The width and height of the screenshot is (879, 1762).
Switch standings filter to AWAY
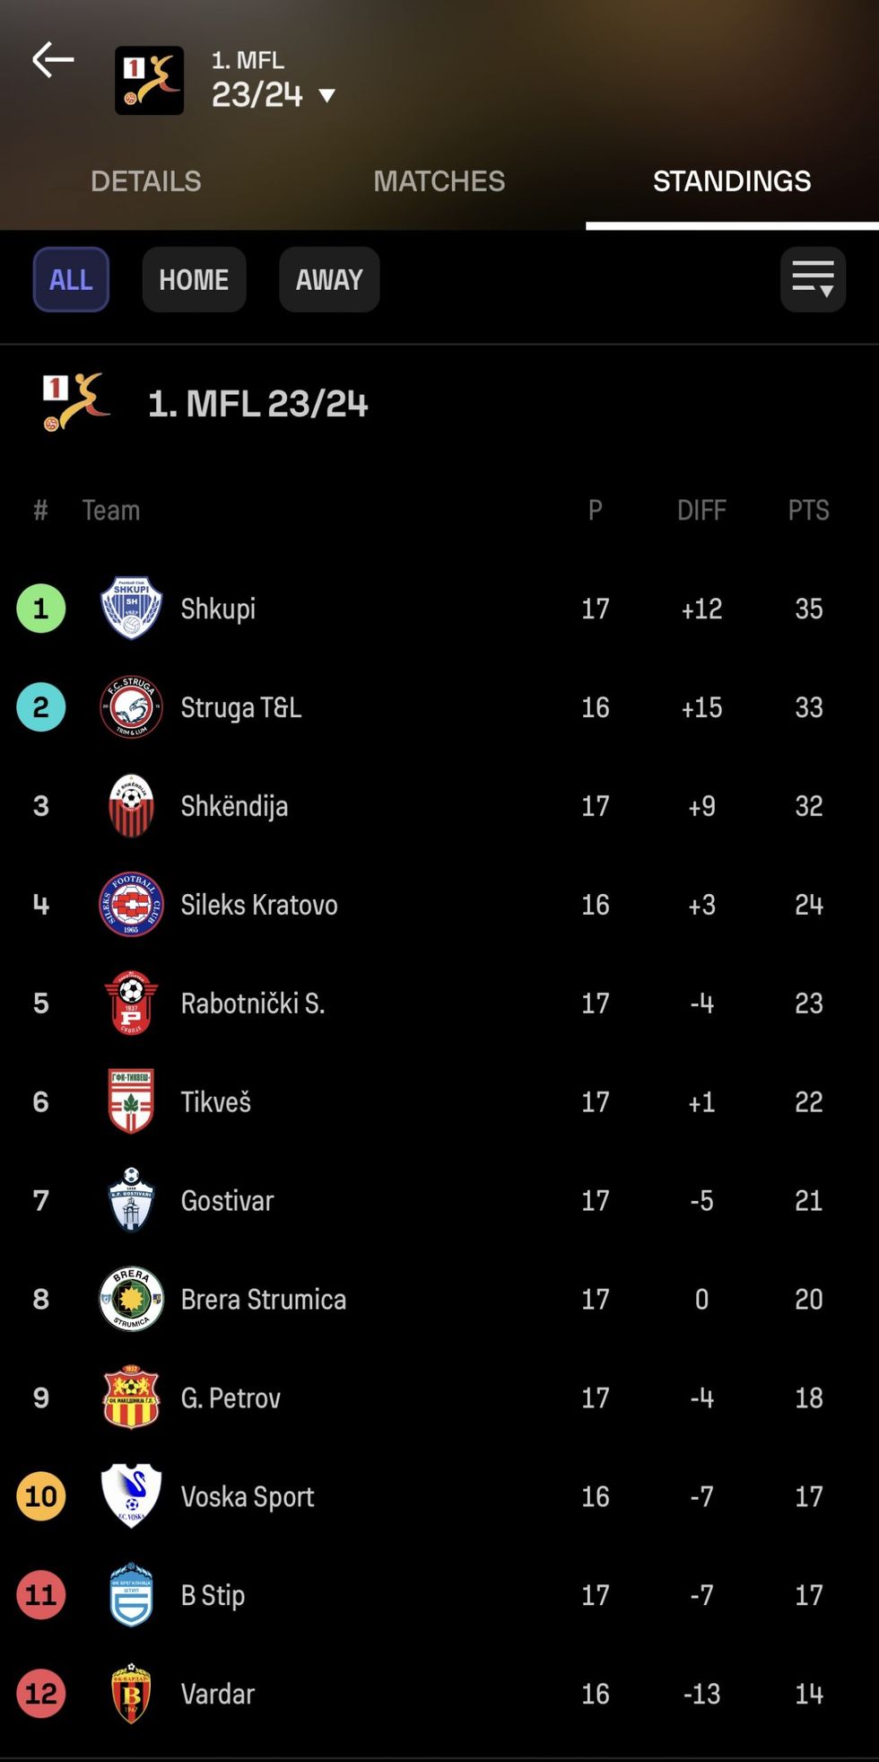[329, 280]
